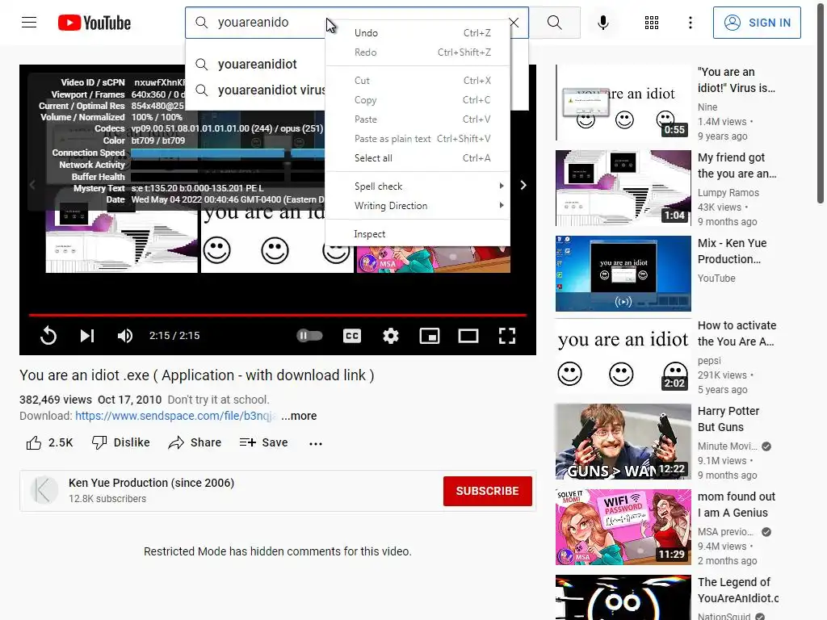Screen dimensions: 827x620
Task: Open the three-dot settings menu in the header
Action: 690,22
